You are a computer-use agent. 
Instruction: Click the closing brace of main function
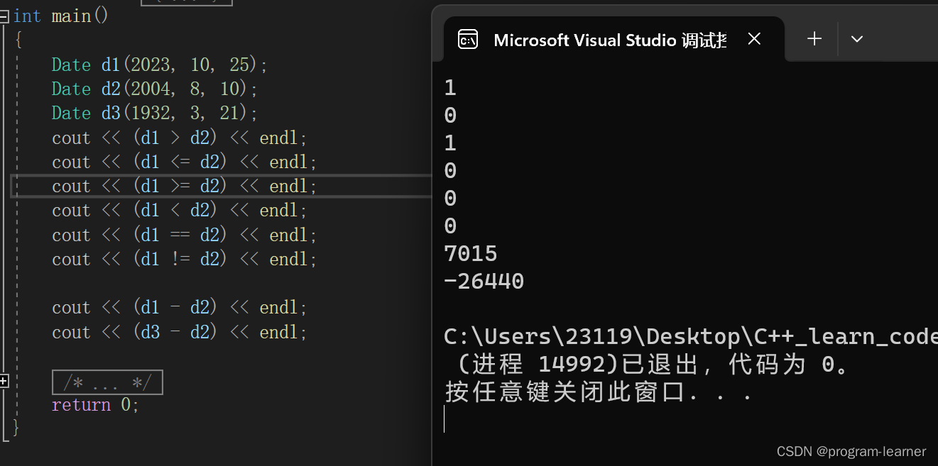pos(16,427)
